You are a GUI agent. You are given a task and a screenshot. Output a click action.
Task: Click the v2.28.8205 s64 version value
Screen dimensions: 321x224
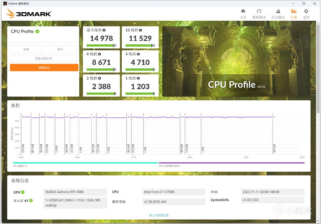click(x=174, y=202)
